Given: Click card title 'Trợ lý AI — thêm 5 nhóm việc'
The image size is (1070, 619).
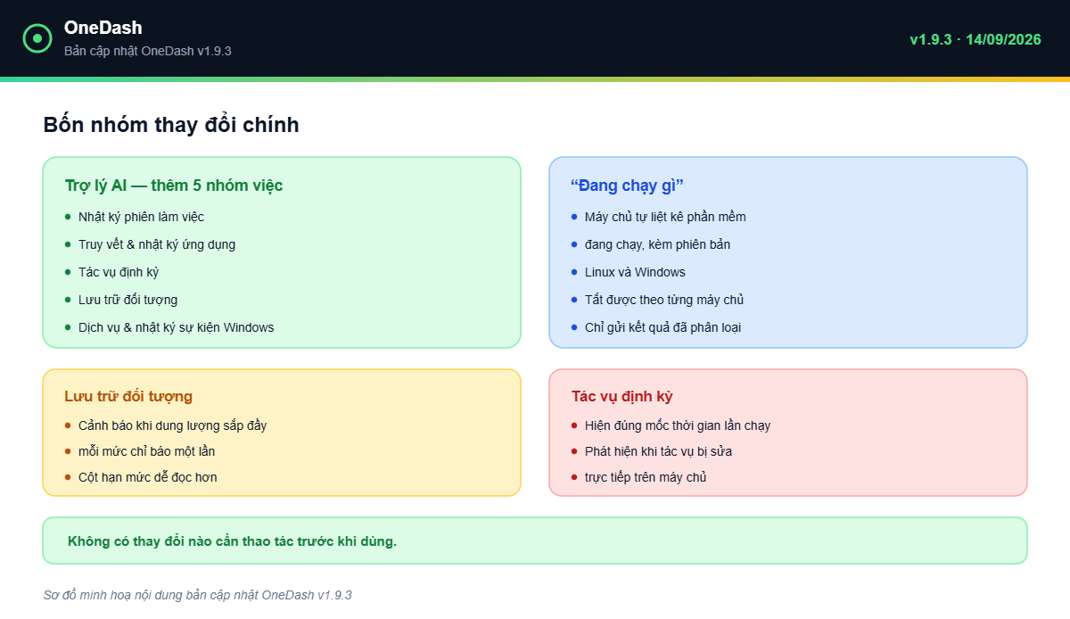Looking at the screenshot, I should tap(174, 186).
